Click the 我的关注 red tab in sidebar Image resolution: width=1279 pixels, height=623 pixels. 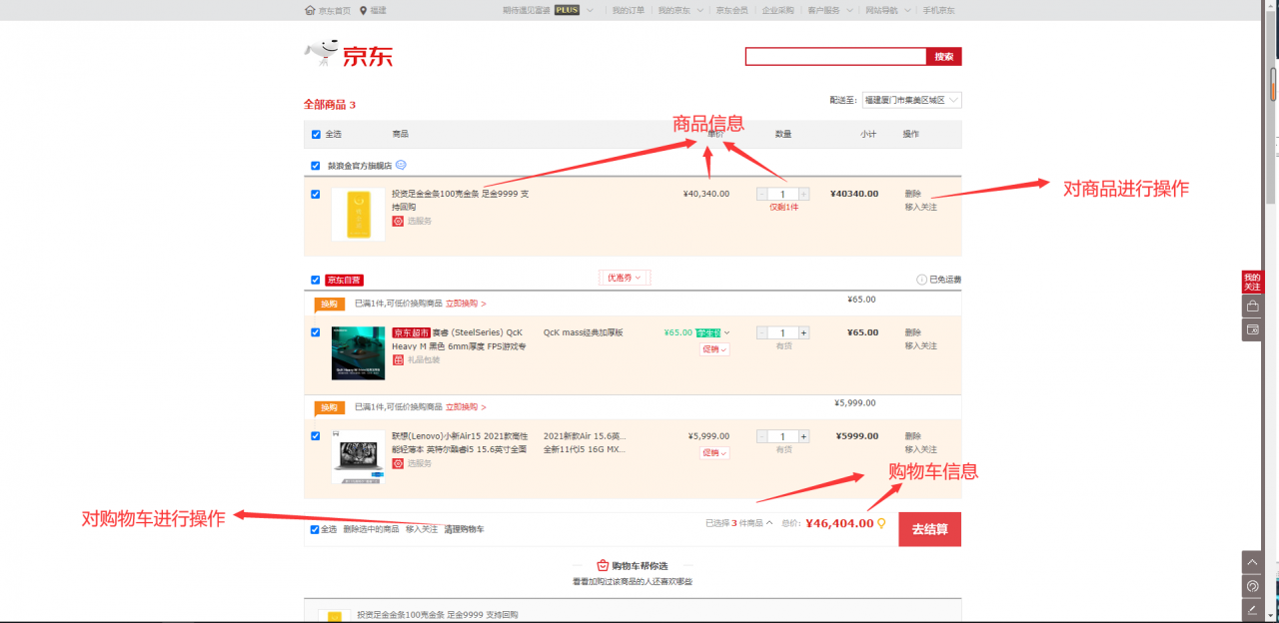(x=1252, y=282)
